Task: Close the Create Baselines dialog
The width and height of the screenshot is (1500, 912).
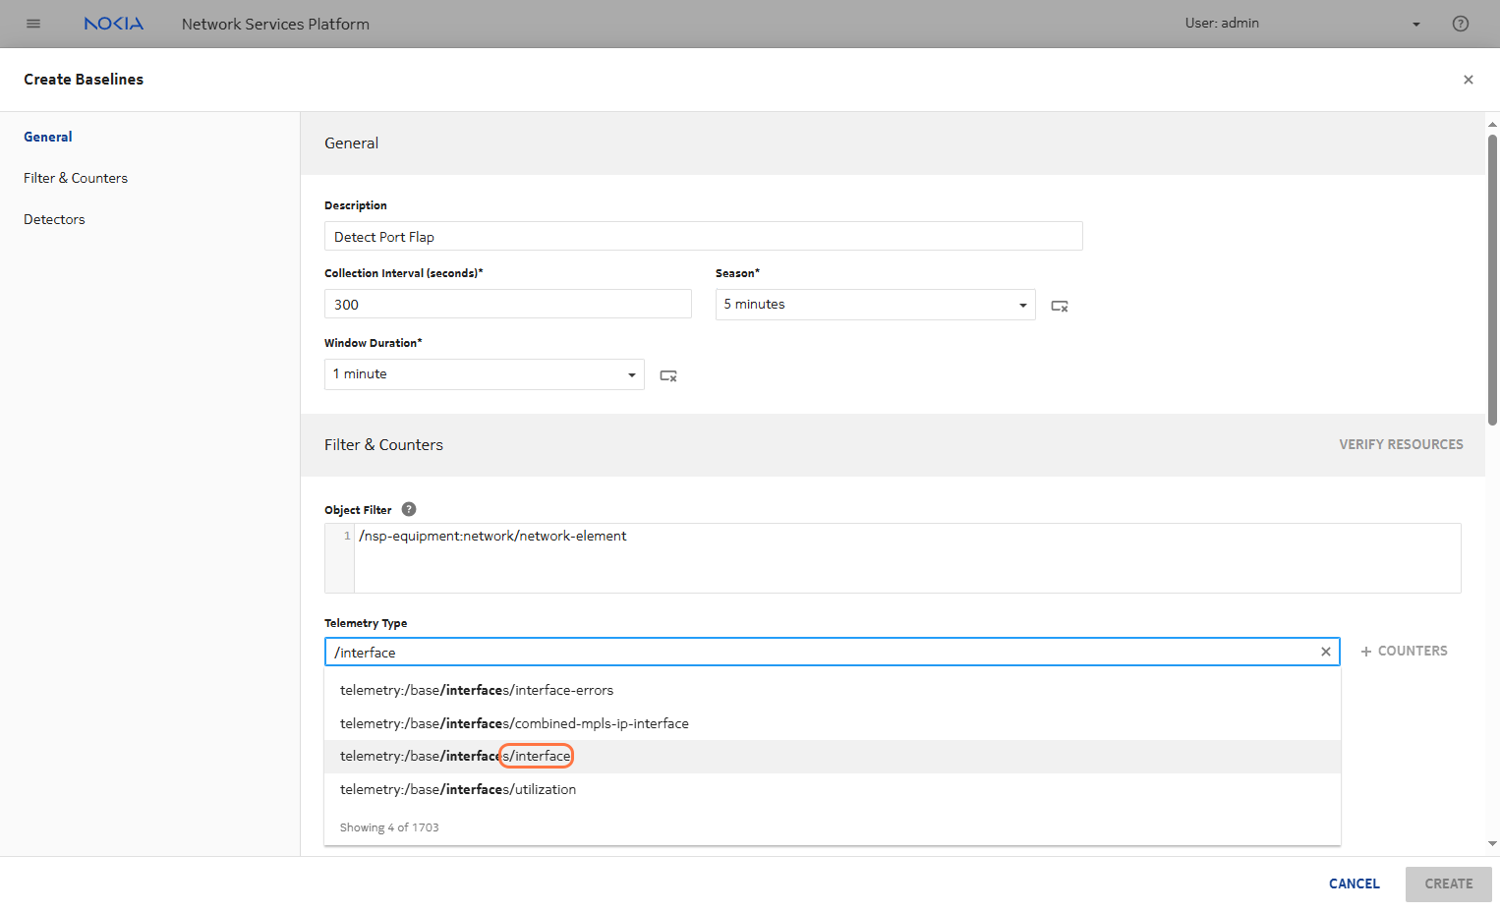Action: (x=1468, y=80)
